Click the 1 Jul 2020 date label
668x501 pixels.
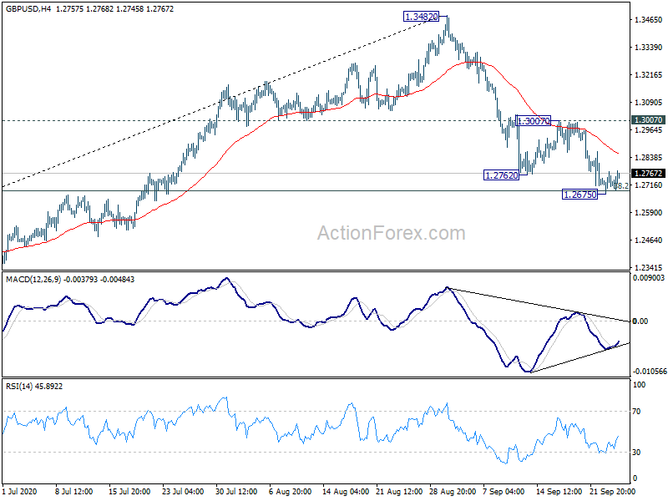pyautogui.click(x=19, y=492)
